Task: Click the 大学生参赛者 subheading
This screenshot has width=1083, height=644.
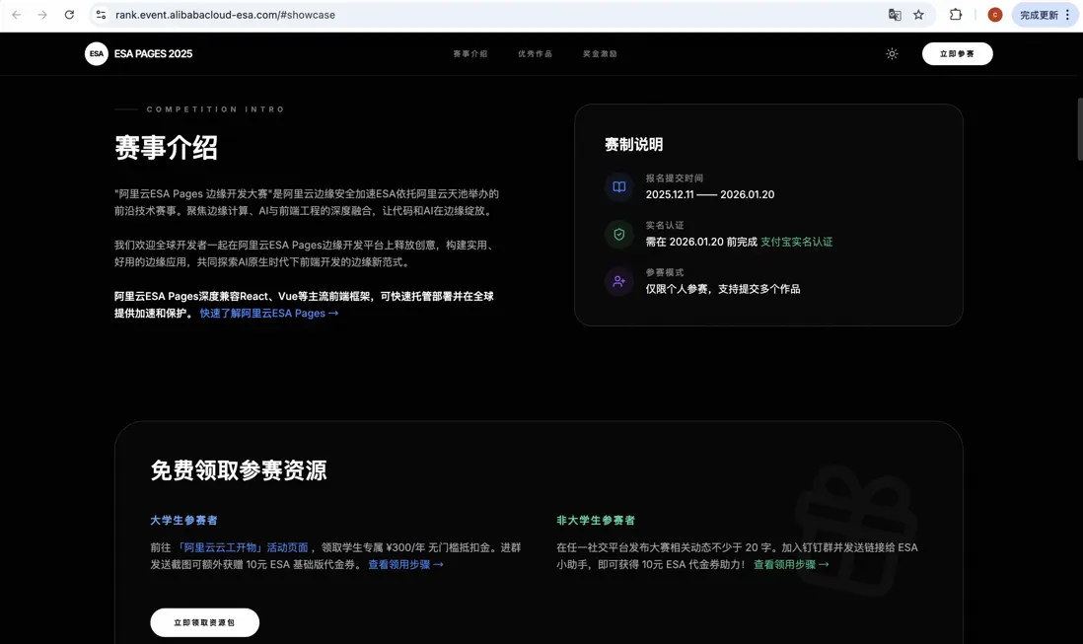Action: [x=183, y=521]
